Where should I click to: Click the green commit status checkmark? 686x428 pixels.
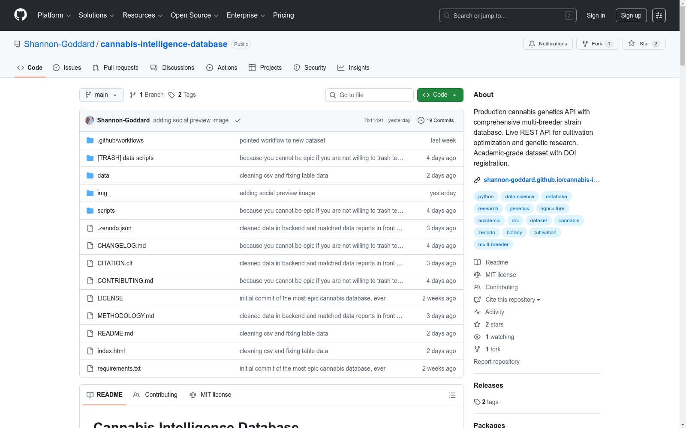point(238,120)
